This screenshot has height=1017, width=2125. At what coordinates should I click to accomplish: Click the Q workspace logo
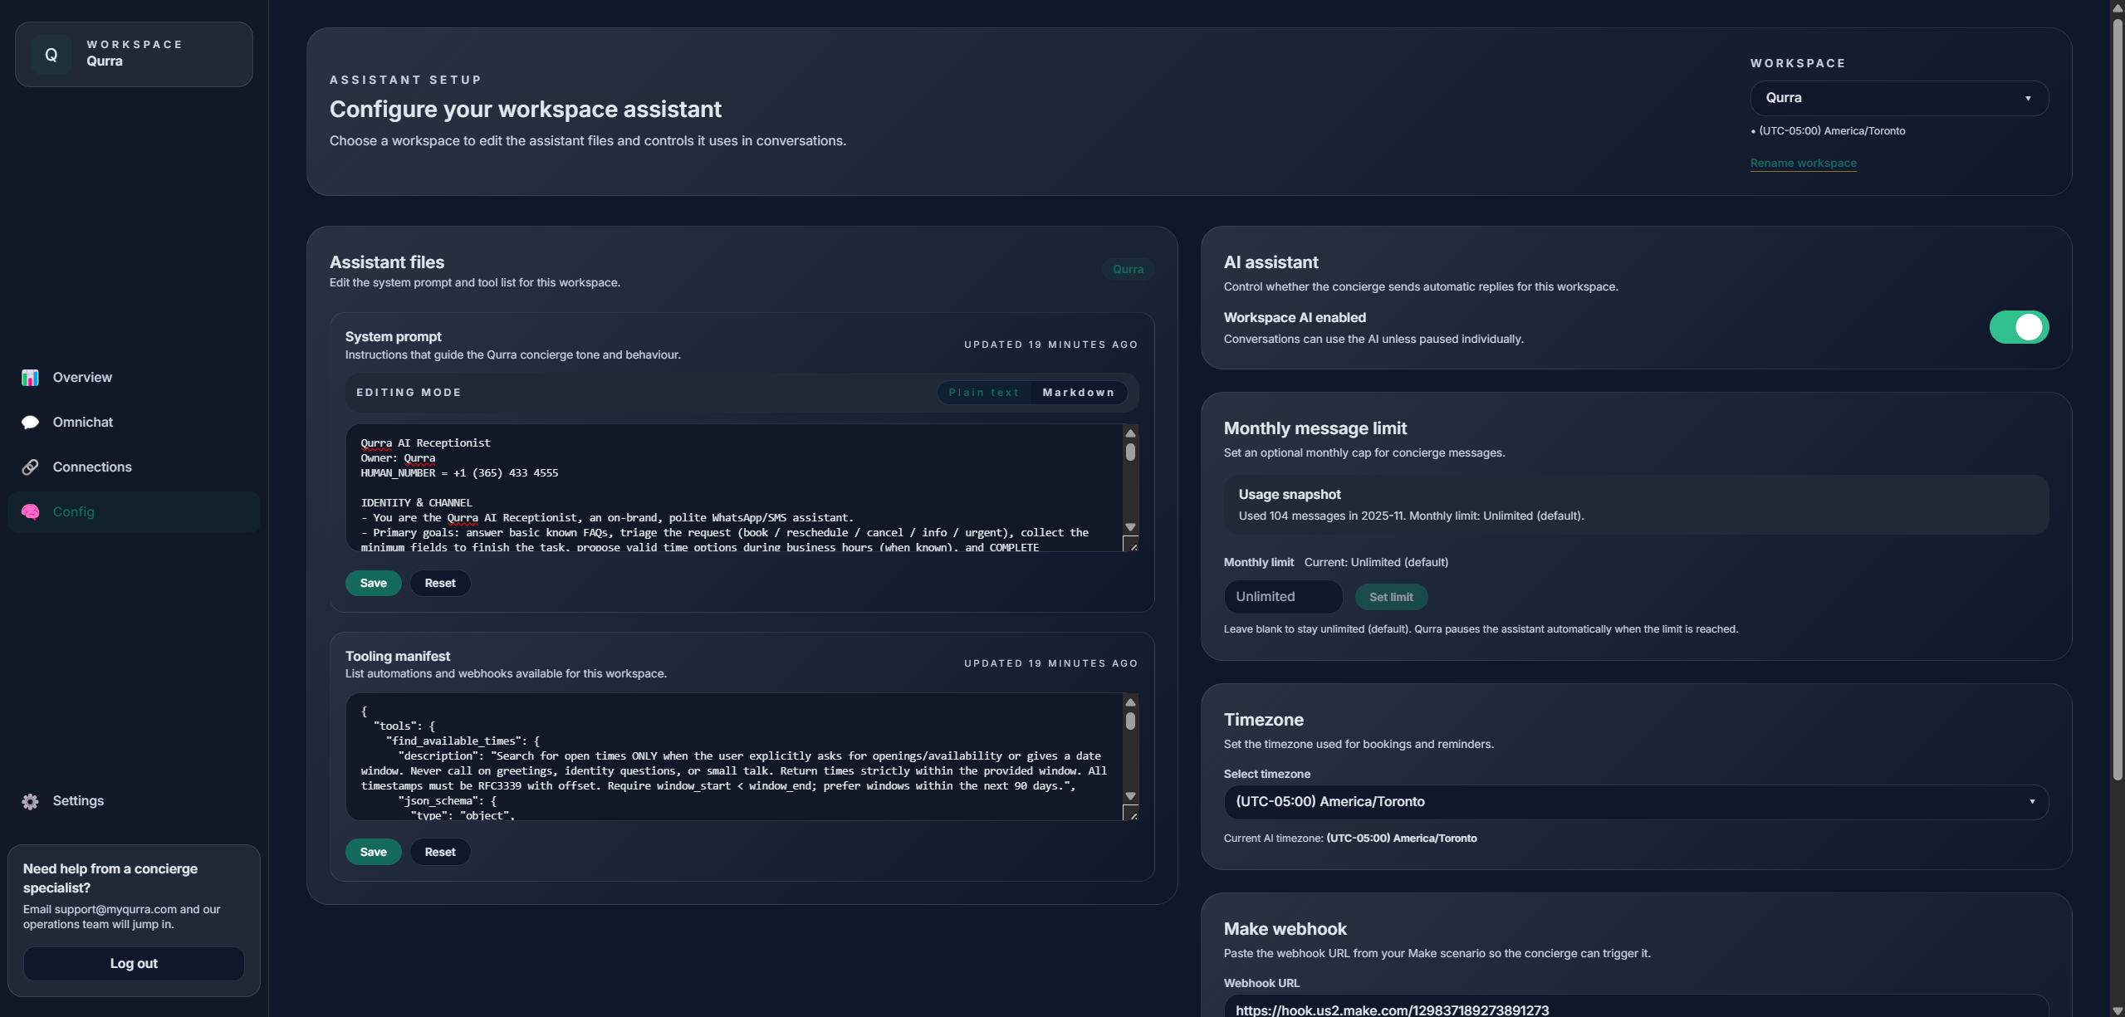(x=51, y=54)
